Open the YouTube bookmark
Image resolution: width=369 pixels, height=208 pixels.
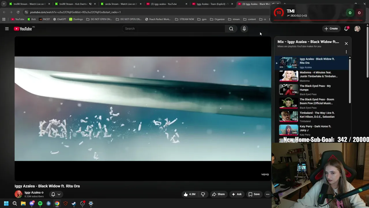[18, 19]
